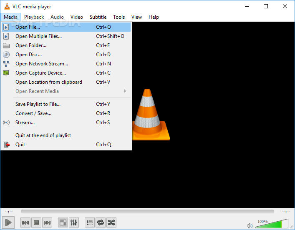
Task: Skip to next media track
Action: point(47,222)
